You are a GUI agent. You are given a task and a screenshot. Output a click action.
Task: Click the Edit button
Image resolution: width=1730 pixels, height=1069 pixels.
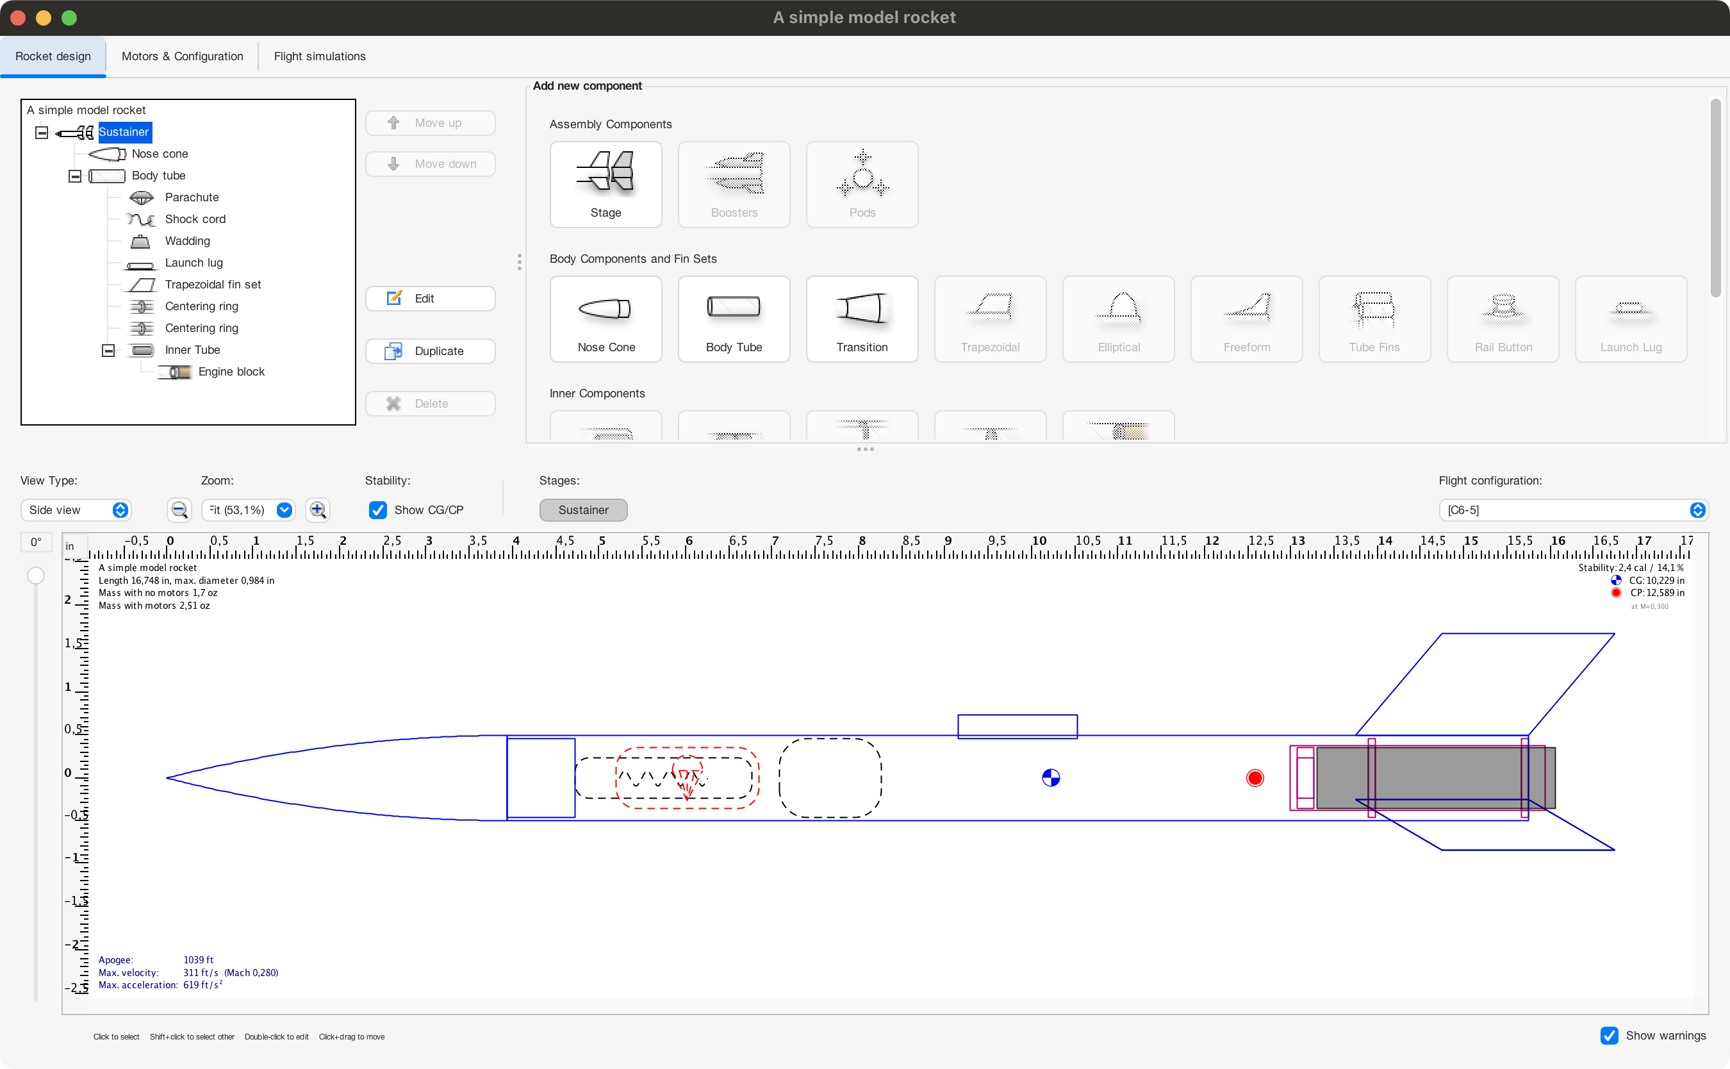coord(430,299)
